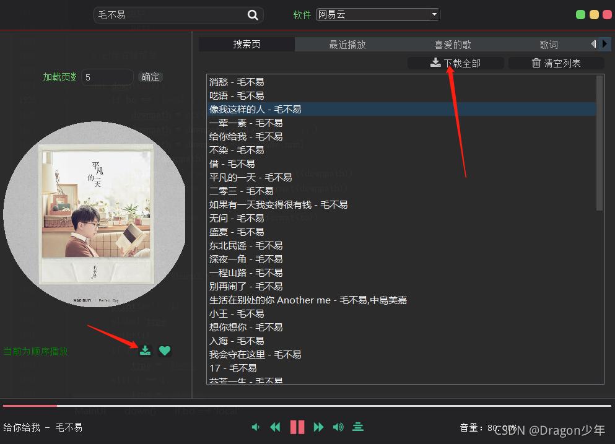Click the left arrow beside the 歌词 tab
This screenshot has width=615, height=444.
pos(593,44)
